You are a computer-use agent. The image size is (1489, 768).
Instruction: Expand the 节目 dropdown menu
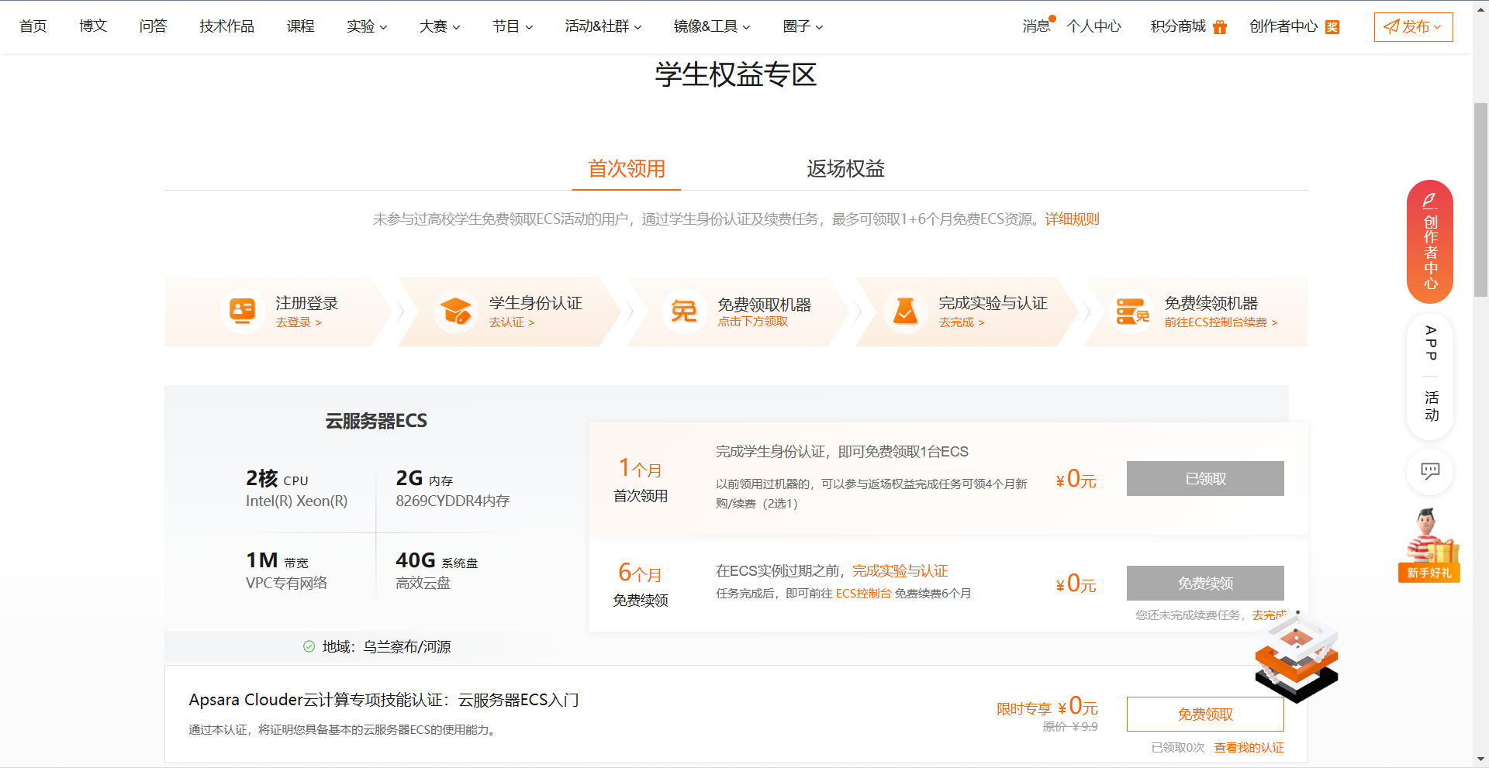coord(513,26)
